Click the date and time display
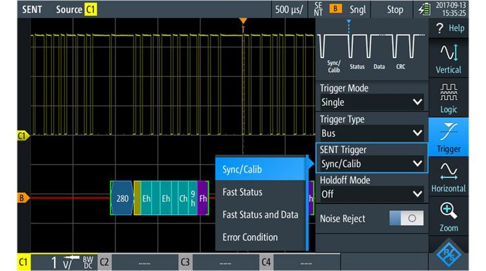 click(451, 9)
